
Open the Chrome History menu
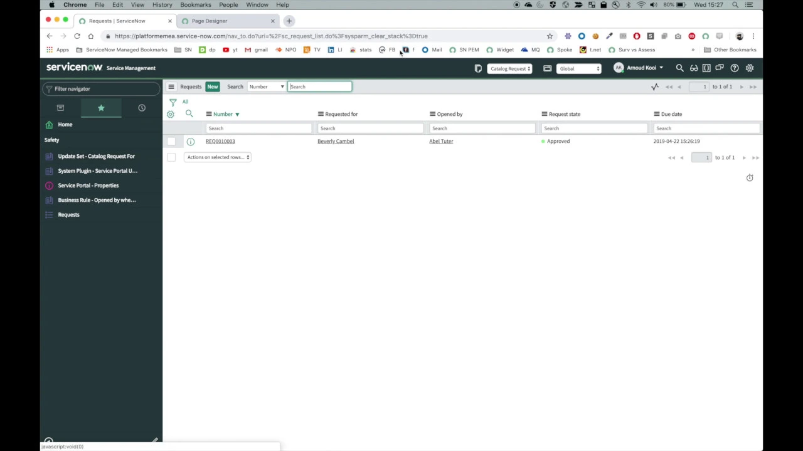pos(162,5)
